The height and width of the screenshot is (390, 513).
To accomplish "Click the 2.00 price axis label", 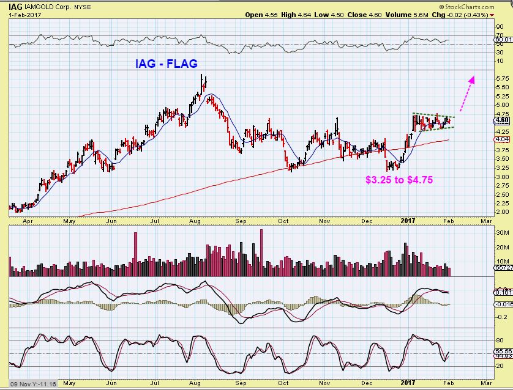I will tap(503, 212).
